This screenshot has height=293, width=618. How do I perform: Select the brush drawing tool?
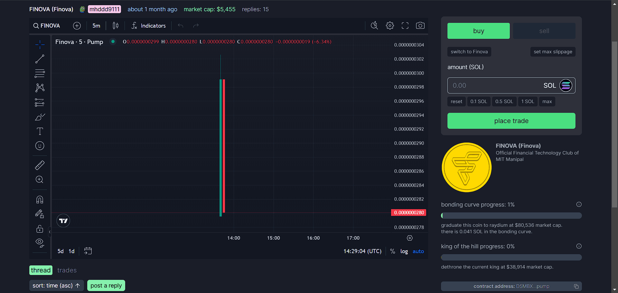tap(40, 117)
